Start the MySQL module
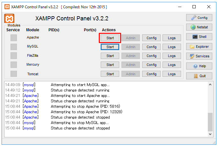218x146 pixels. [x=110, y=47]
